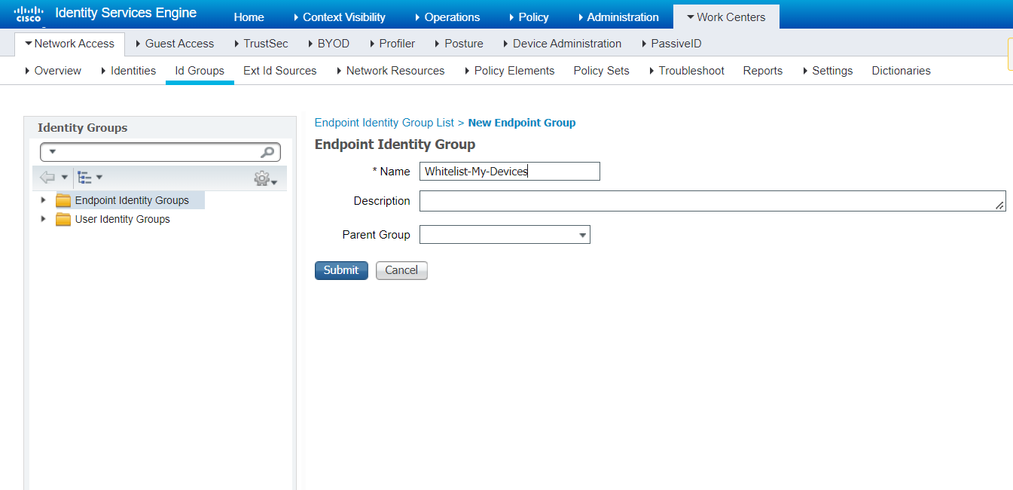Click the tree view icon in Identity Groups toolbar

tap(86, 177)
